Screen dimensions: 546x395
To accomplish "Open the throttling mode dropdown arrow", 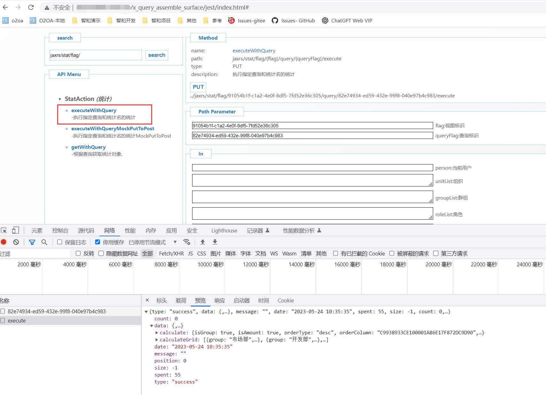I will pos(175,242).
